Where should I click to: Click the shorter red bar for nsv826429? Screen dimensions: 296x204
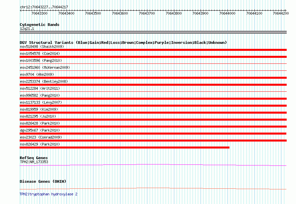(x=125, y=148)
